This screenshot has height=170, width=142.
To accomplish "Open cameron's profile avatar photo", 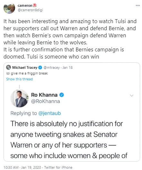I will click(9, 8).
